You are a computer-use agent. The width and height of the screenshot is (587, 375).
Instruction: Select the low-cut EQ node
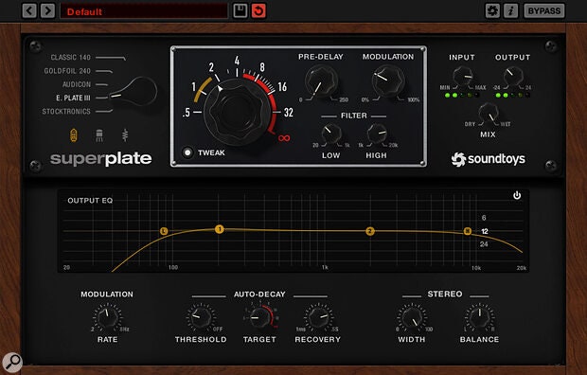pyautogui.click(x=164, y=231)
